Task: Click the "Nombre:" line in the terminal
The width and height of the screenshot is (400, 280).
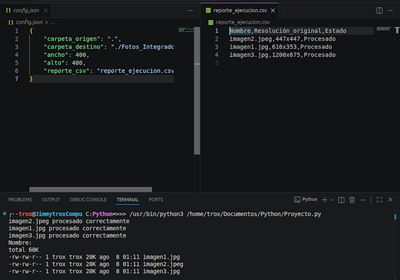Action: click(20, 243)
